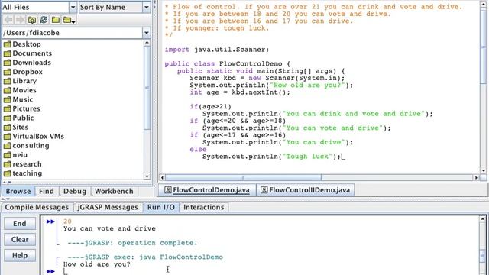Click editor vertical scrollbar down arrow
The width and height of the screenshot is (489, 275).
pyautogui.click(x=484, y=170)
